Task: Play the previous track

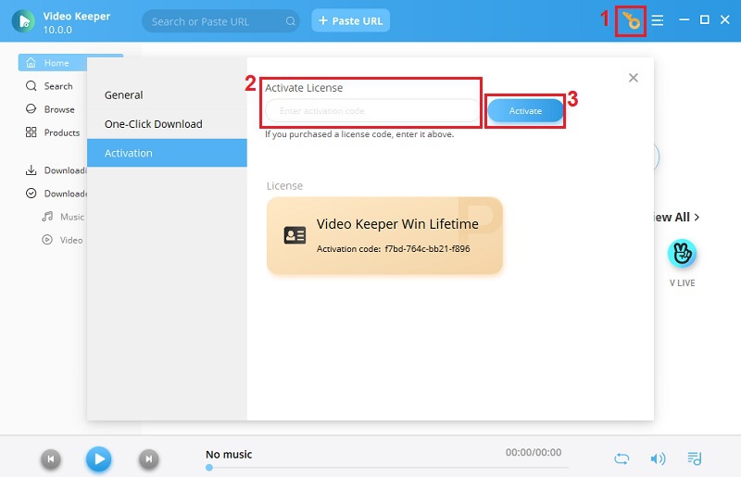Action: point(51,458)
